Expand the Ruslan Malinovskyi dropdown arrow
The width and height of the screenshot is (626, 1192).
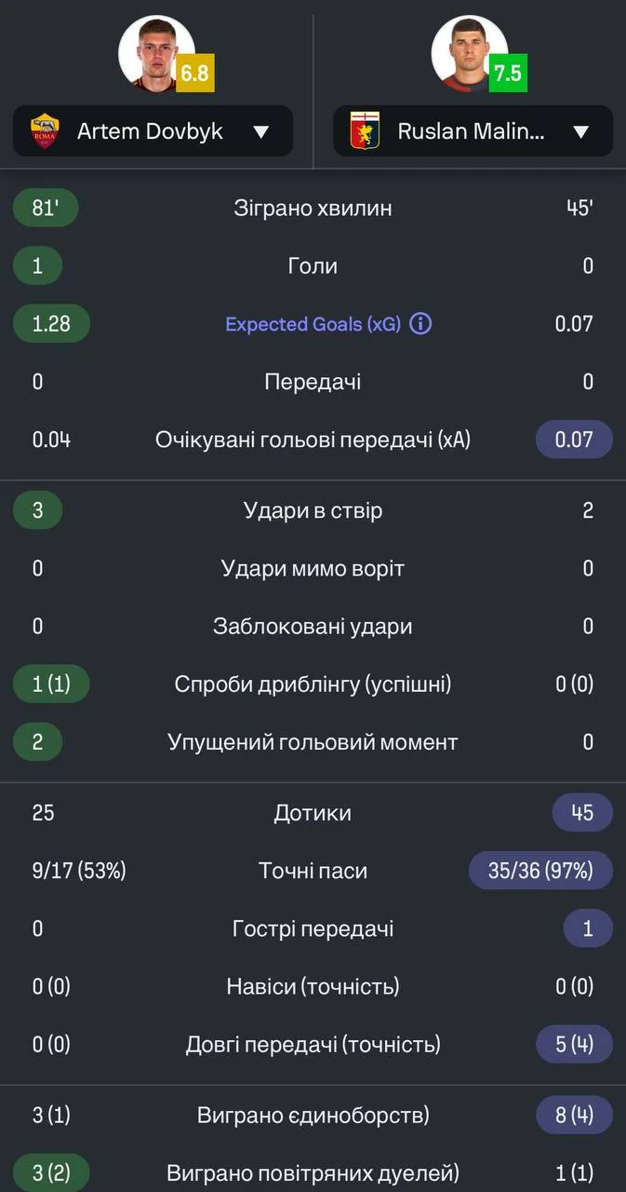pyautogui.click(x=581, y=131)
